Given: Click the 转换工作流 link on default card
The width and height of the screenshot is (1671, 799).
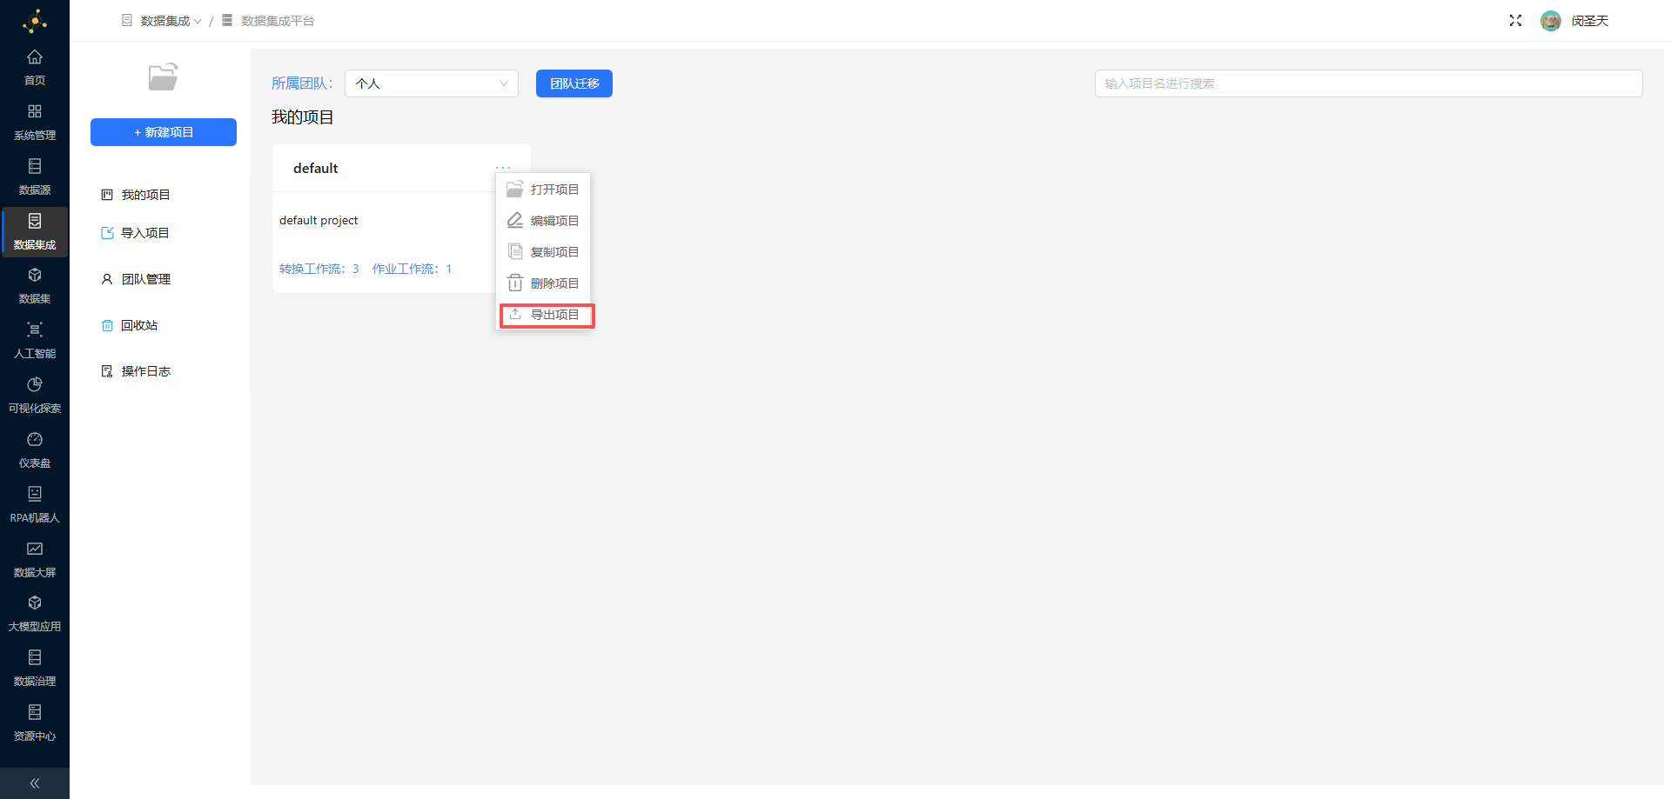Looking at the screenshot, I should click(x=319, y=269).
